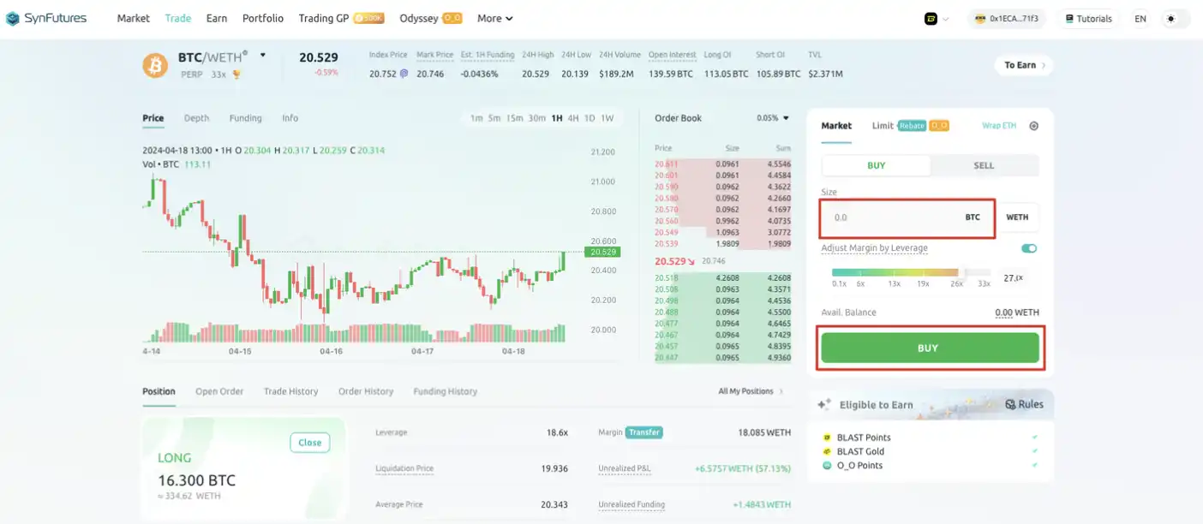Click the Tutorials book icon
1203x524 pixels.
(x=1069, y=19)
